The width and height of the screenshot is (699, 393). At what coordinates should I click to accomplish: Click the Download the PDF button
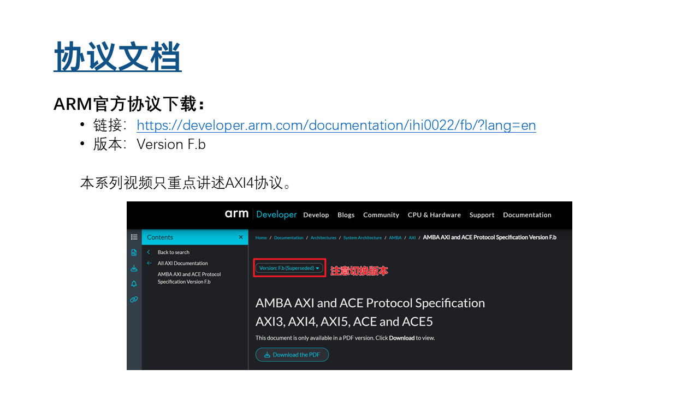(x=292, y=355)
